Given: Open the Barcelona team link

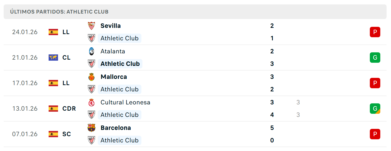Looking at the screenshot, I should click(116, 128).
